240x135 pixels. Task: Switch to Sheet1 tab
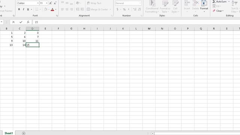click(x=9, y=133)
